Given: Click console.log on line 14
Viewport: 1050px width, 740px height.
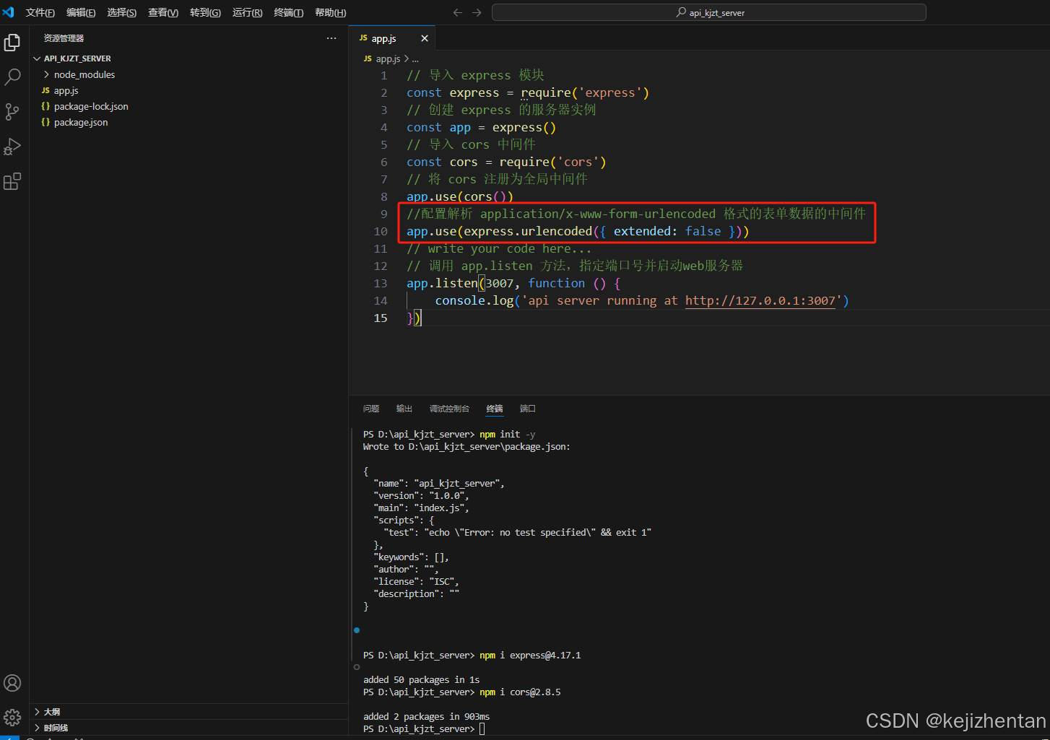Looking at the screenshot, I should 474,300.
